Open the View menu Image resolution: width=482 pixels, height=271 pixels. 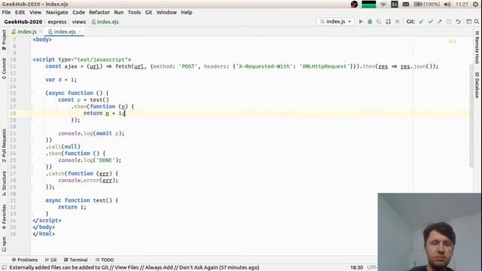pos(35,12)
